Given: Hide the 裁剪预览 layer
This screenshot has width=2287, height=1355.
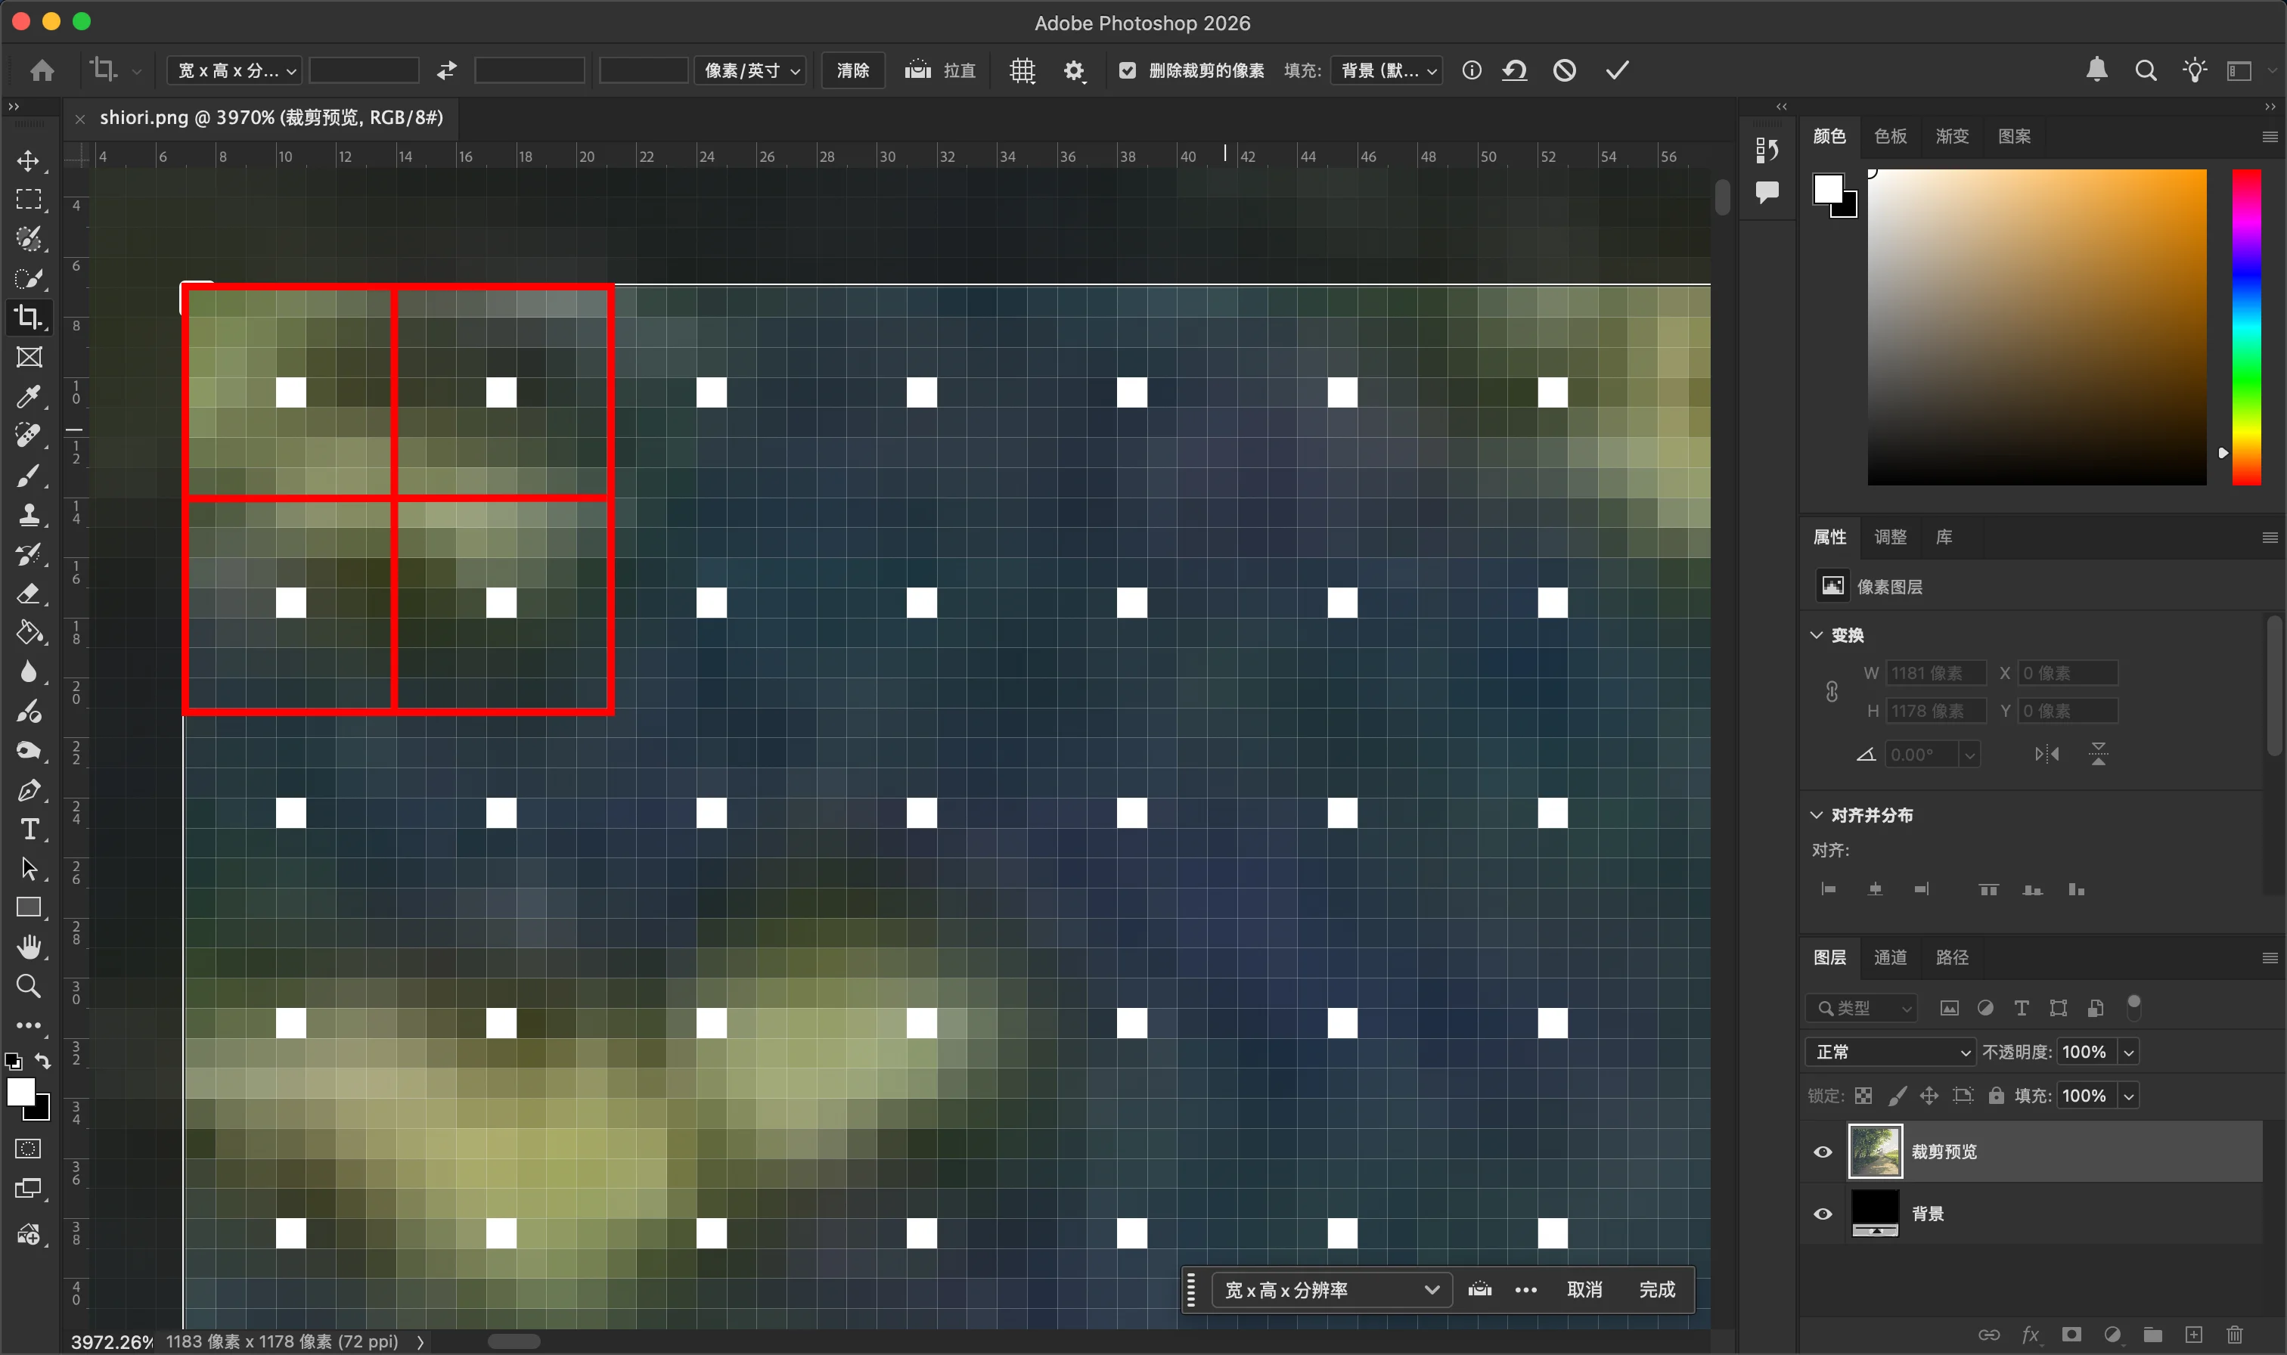Looking at the screenshot, I should tap(1823, 1152).
